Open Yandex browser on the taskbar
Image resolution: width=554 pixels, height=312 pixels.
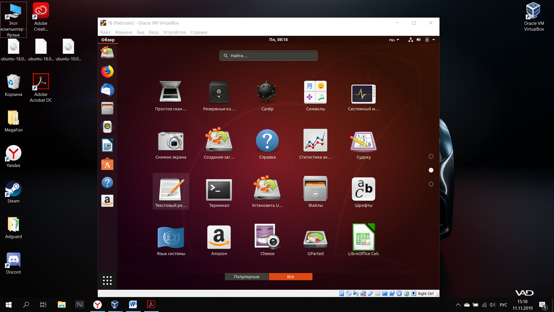98,305
